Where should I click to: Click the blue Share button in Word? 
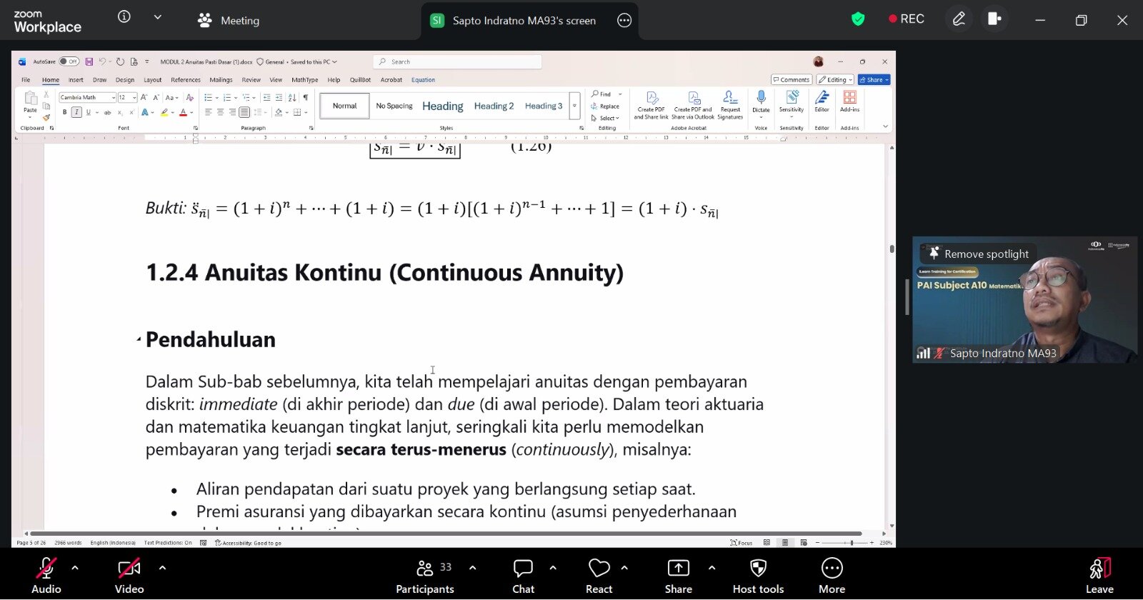874,80
